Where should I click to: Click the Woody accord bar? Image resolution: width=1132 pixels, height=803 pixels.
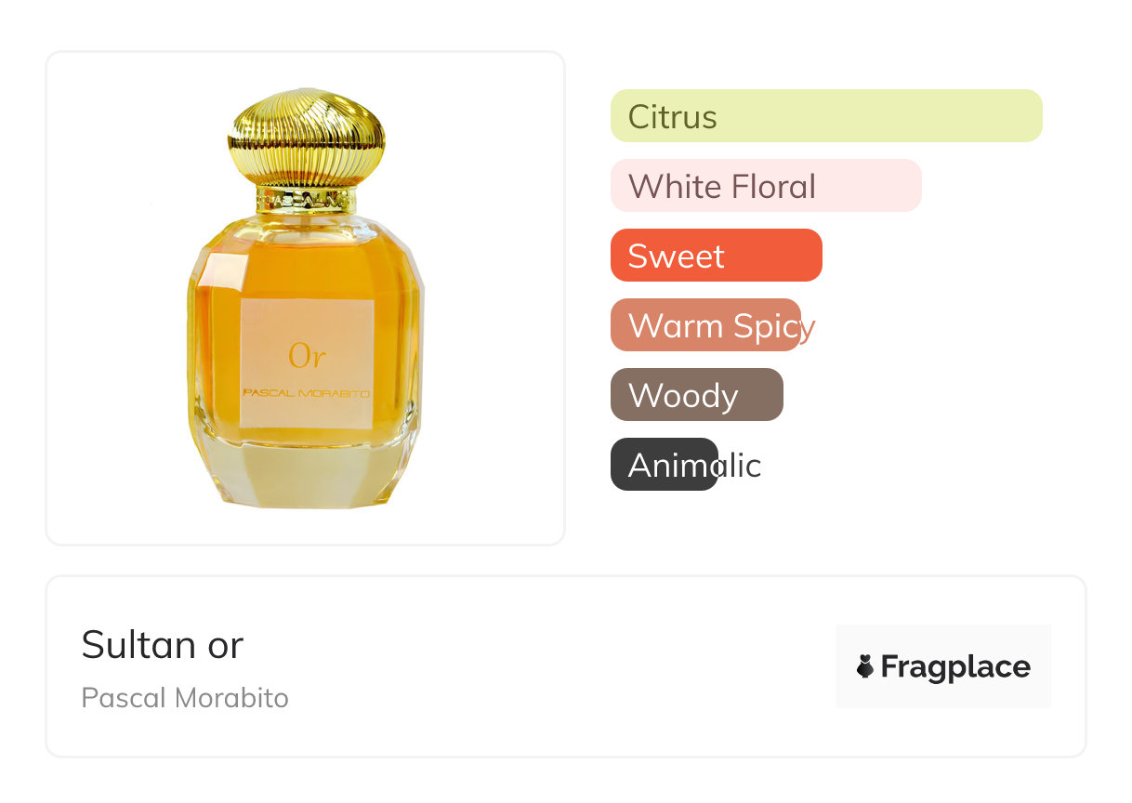coord(696,395)
